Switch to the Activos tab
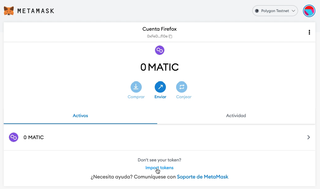The height and width of the screenshot is (189, 320). pos(80,116)
